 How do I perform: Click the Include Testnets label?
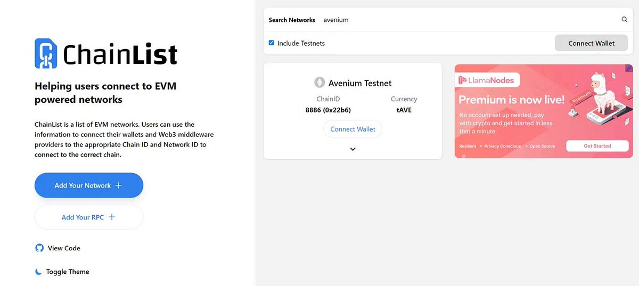tap(301, 43)
